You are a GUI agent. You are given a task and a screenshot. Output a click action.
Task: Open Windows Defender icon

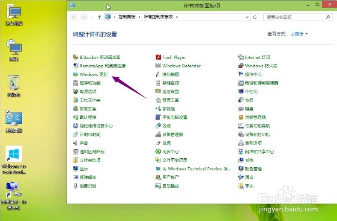[158, 66]
